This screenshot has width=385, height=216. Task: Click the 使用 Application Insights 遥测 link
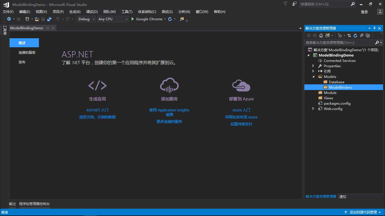169,112
